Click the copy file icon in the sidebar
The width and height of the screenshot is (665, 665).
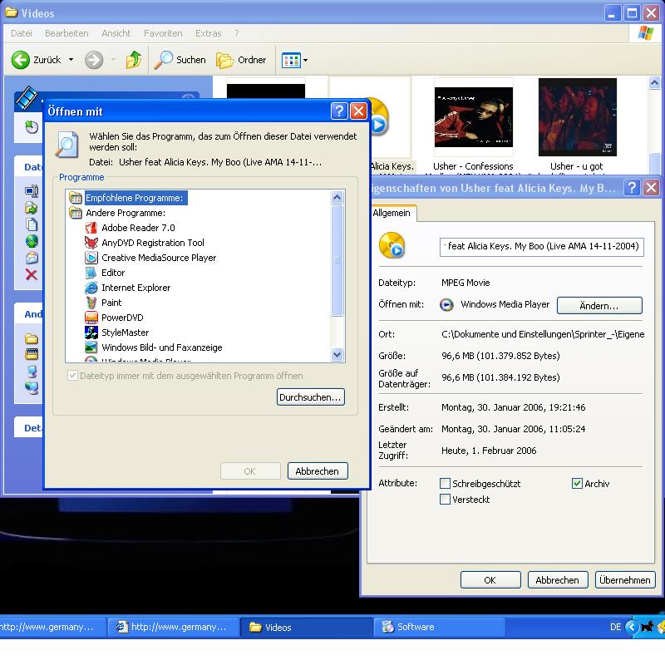pyautogui.click(x=32, y=224)
